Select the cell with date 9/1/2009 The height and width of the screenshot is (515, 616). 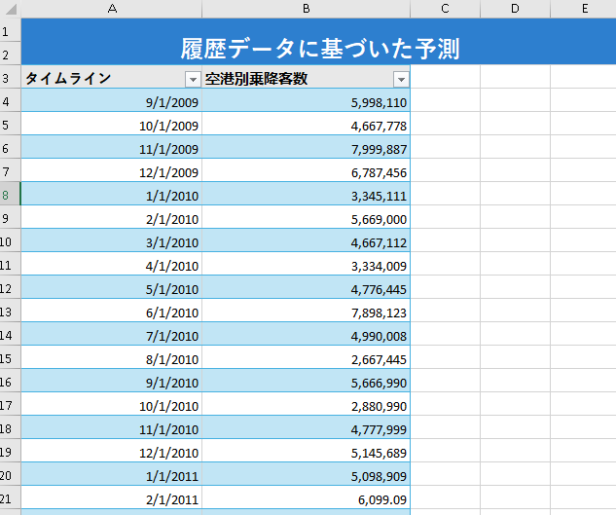click(x=112, y=100)
